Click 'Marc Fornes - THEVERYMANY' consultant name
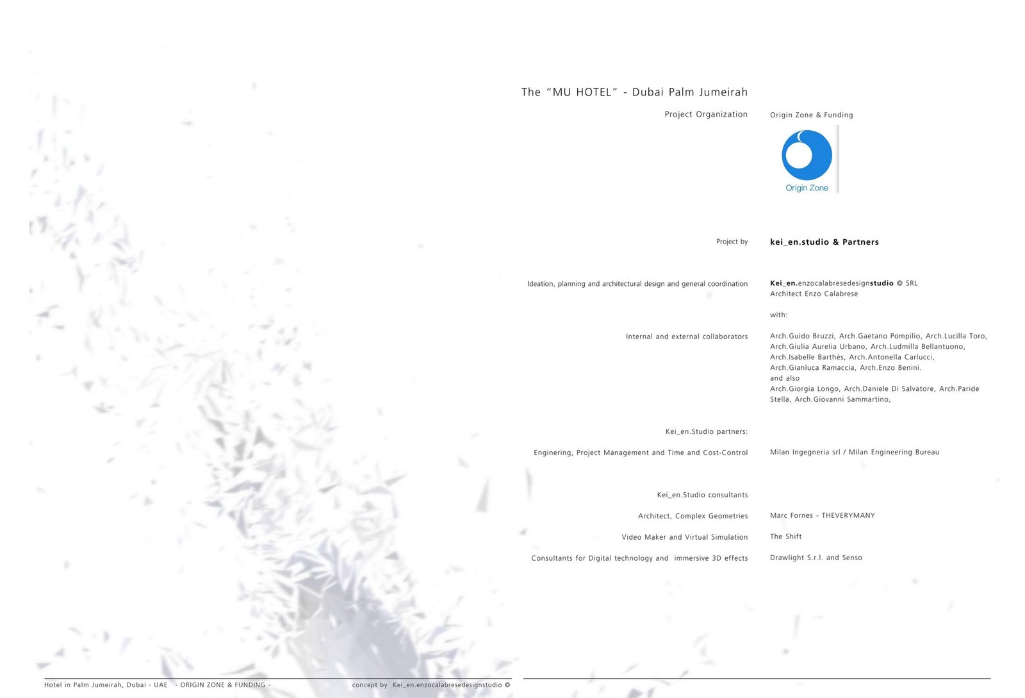 click(822, 515)
